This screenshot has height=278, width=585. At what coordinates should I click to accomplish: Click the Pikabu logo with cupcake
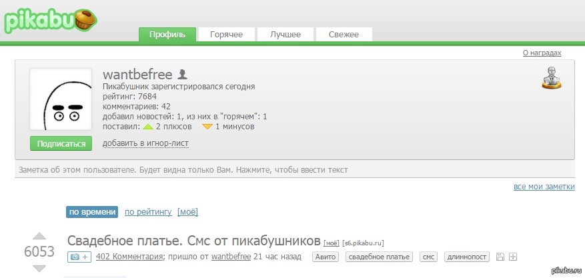click(48, 20)
